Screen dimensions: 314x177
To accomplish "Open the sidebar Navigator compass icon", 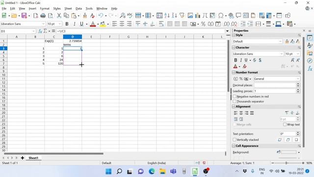I will tap(310, 60).
